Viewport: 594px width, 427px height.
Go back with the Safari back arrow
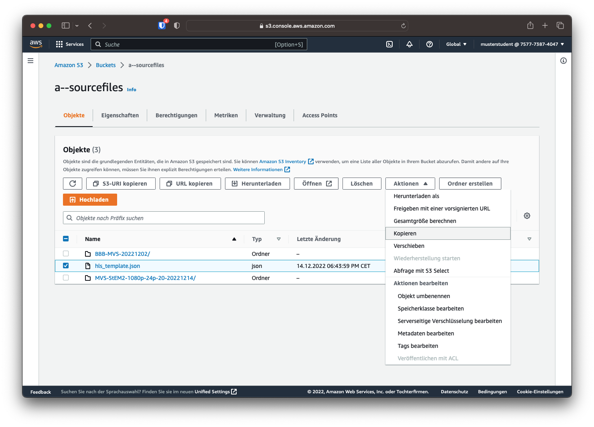[x=90, y=26]
